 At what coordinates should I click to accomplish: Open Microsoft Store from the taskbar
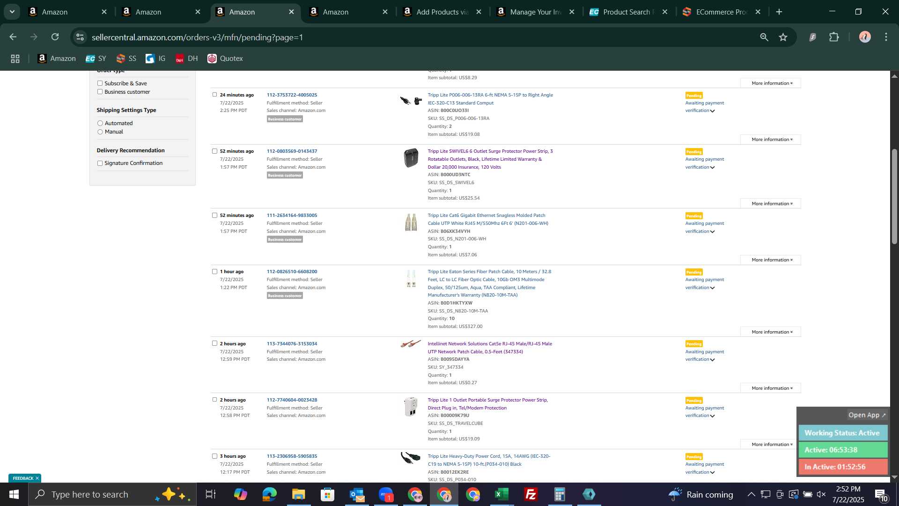(327, 494)
